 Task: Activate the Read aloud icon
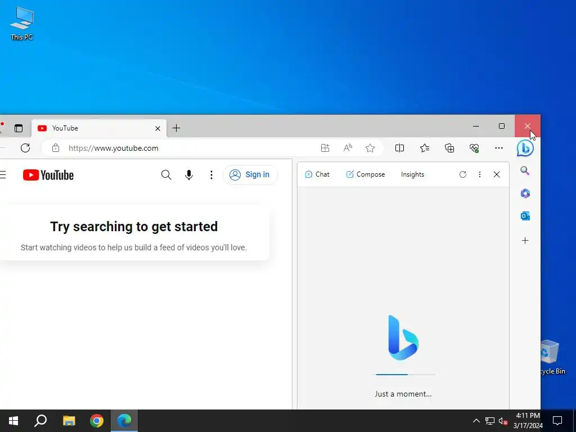coord(348,148)
